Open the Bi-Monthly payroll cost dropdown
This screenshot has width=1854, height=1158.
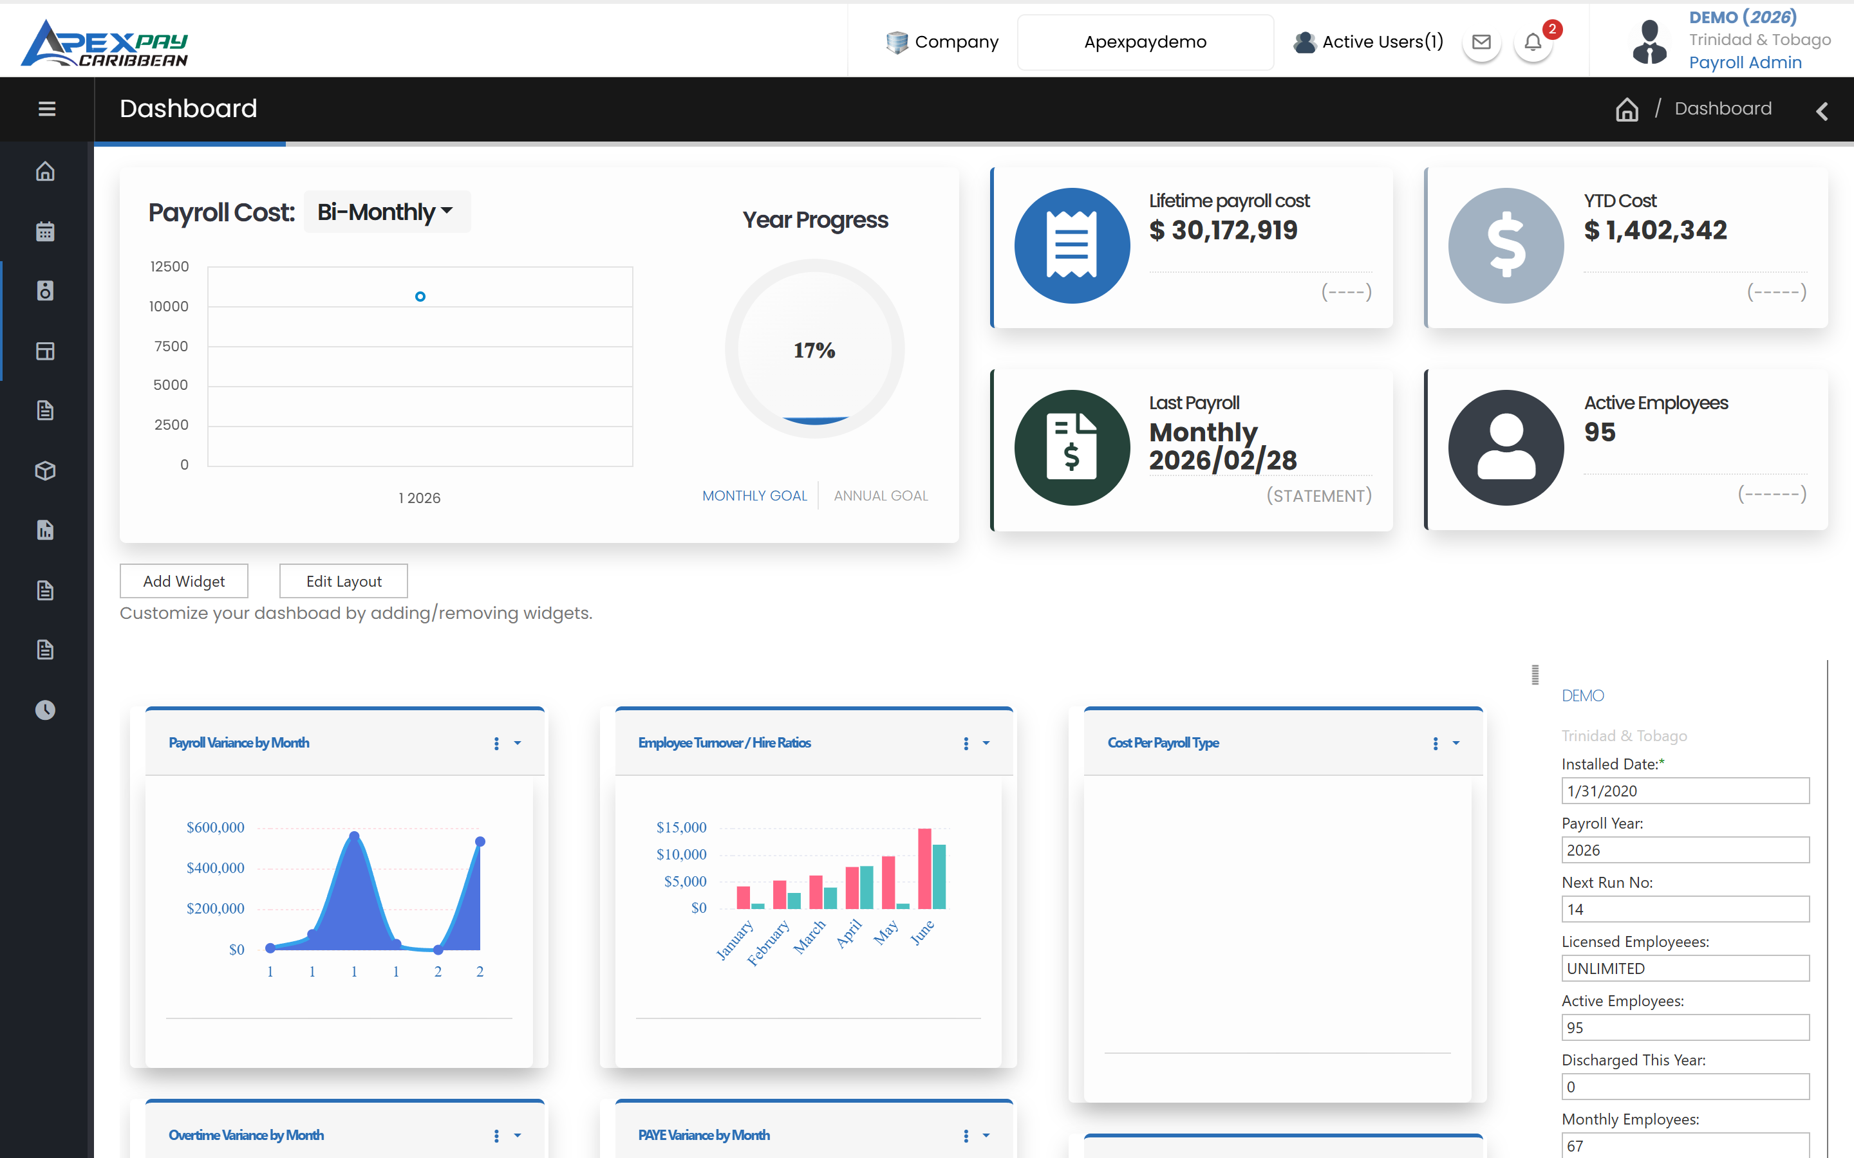click(387, 212)
